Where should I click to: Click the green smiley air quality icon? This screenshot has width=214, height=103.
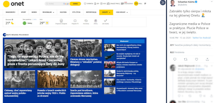pos(24,23)
